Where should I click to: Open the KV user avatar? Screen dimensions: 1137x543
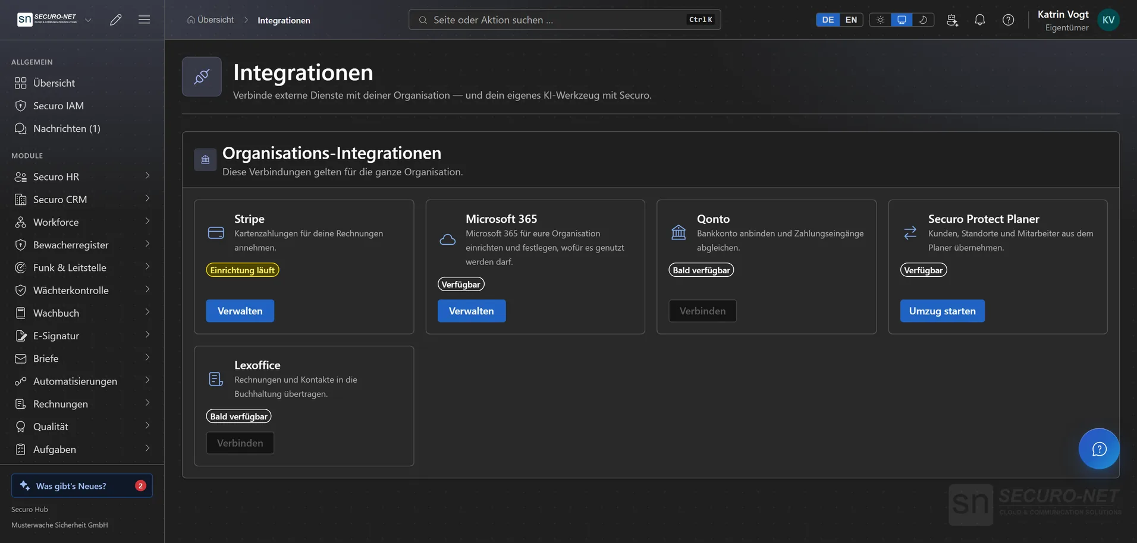pyautogui.click(x=1108, y=20)
